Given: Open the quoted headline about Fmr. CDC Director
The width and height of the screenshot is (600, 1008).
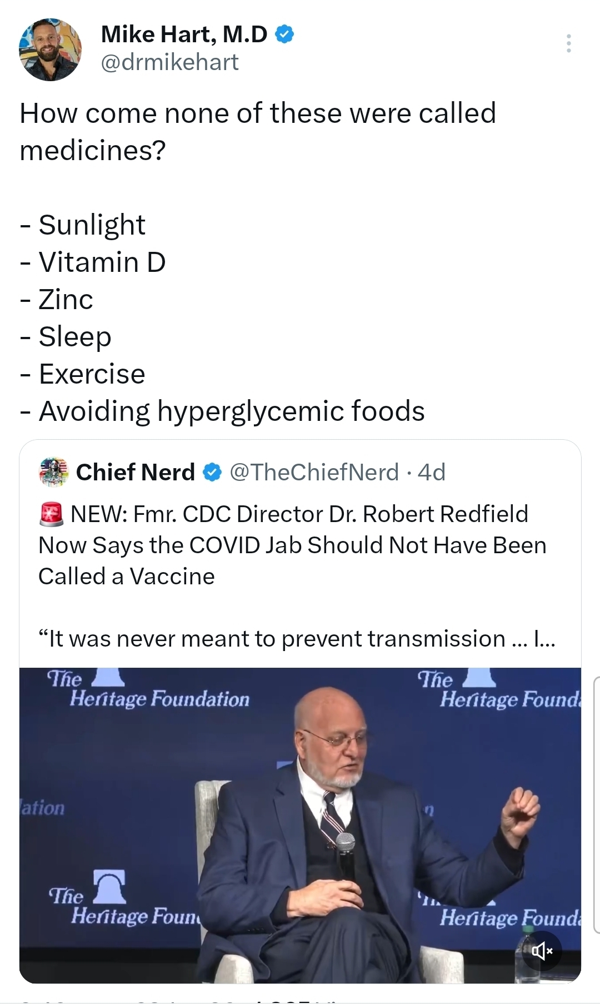Looking at the screenshot, I should [x=292, y=545].
